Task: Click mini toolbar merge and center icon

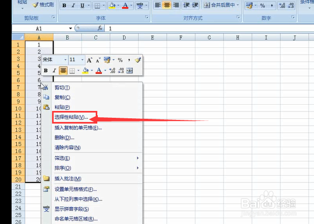Action: [129, 70]
